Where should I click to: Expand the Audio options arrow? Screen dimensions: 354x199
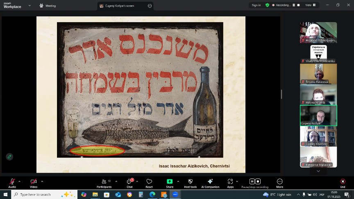[19, 181]
